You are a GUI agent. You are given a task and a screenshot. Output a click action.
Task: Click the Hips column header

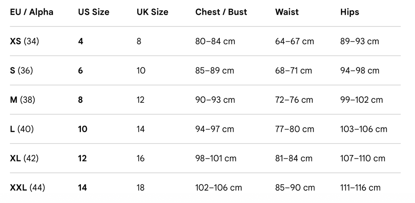click(x=350, y=12)
